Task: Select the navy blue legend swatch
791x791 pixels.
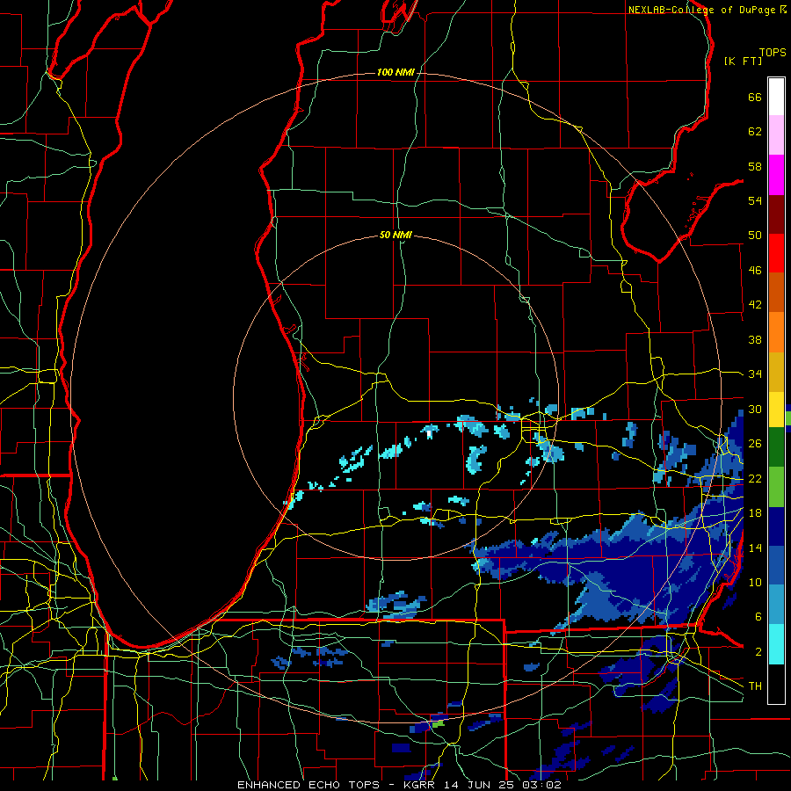Action: pos(776,526)
